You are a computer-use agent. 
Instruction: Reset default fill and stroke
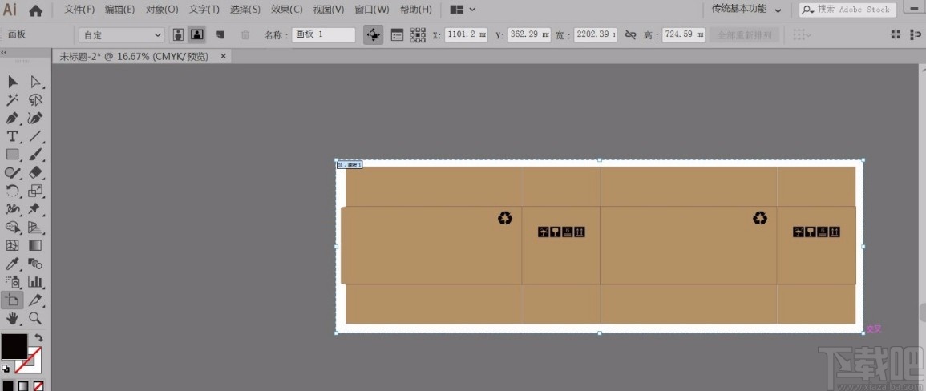coord(6,368)
